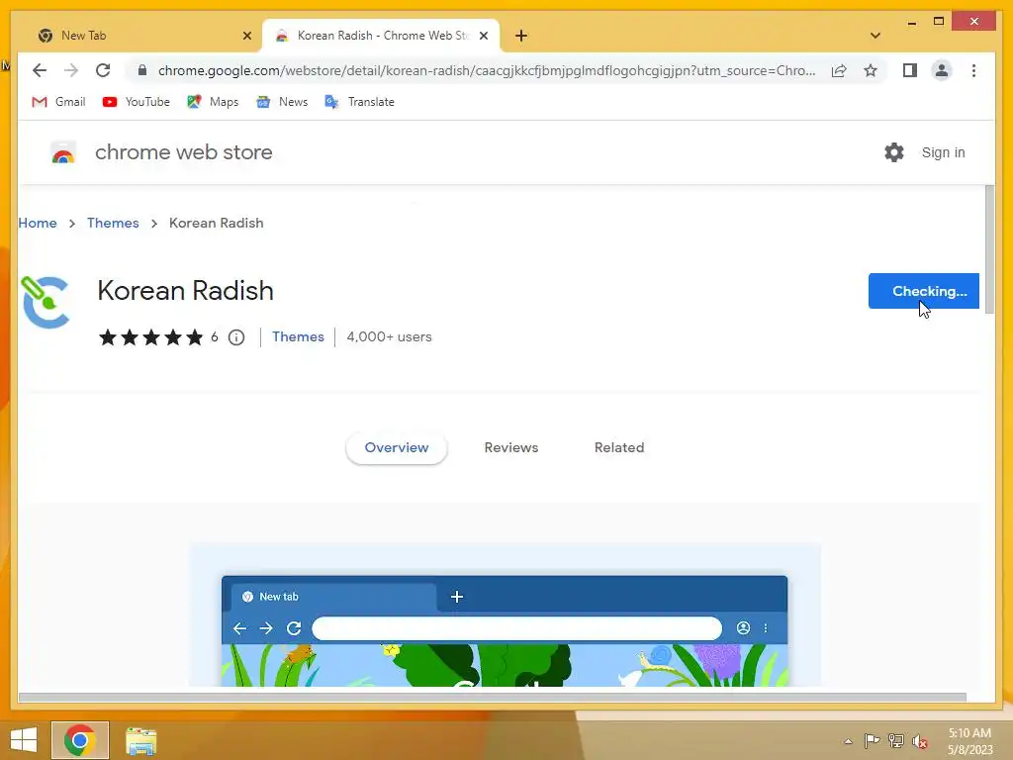Open the Chrome profile avatar

click(x=942, y=70)
